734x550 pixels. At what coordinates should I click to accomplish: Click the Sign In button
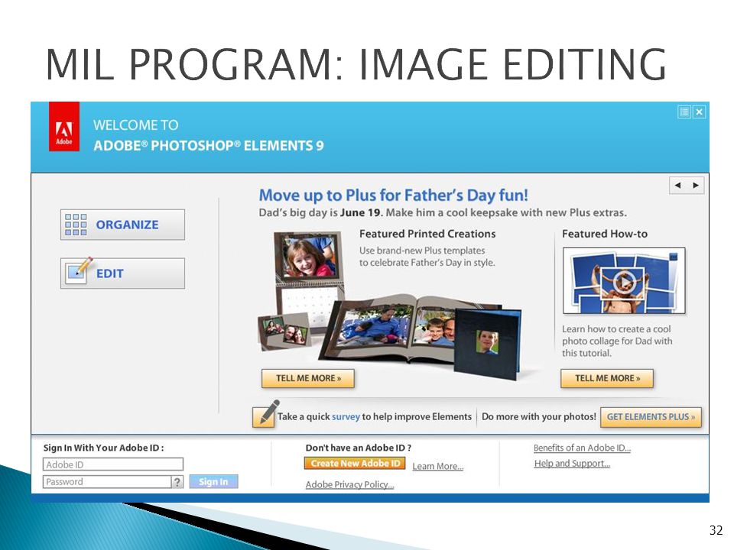click(x=213, y=482)
